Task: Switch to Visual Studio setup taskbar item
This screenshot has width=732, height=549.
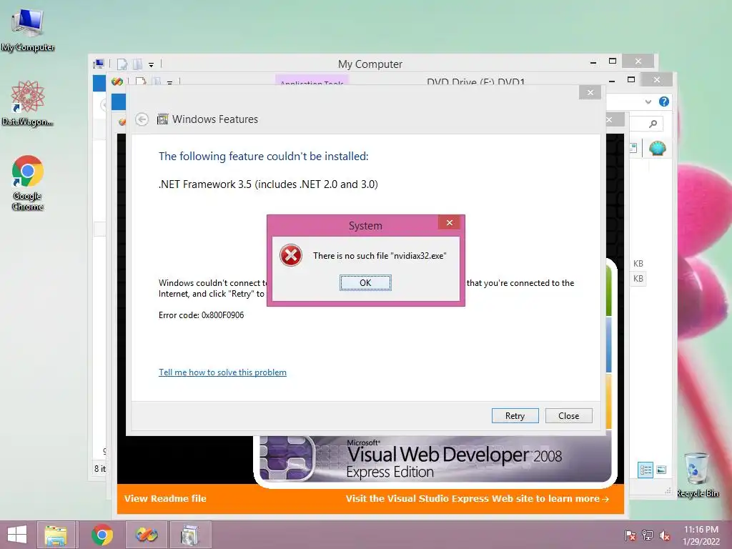Action: tap(147, 535)
